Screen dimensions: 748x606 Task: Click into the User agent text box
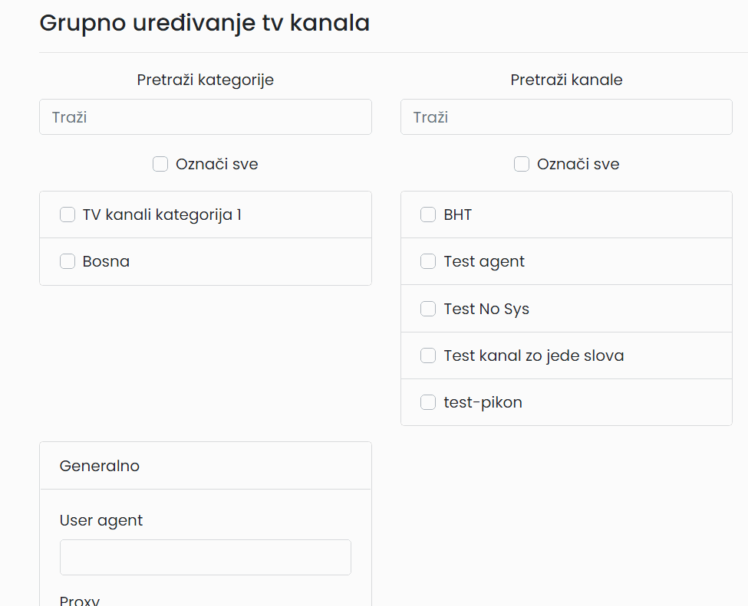[x=205, y=557]
